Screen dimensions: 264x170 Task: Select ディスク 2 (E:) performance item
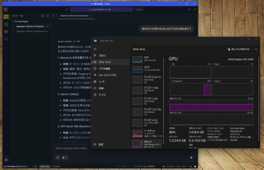[x=147, y=101]
